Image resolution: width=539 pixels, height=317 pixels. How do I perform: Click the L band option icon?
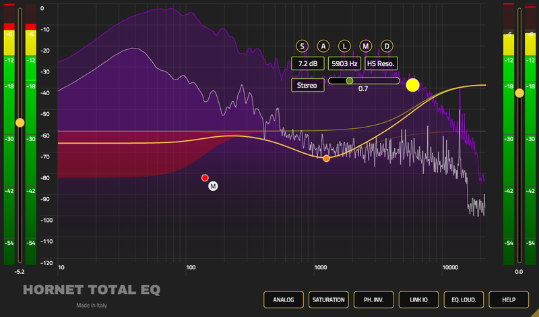[344, 46]
